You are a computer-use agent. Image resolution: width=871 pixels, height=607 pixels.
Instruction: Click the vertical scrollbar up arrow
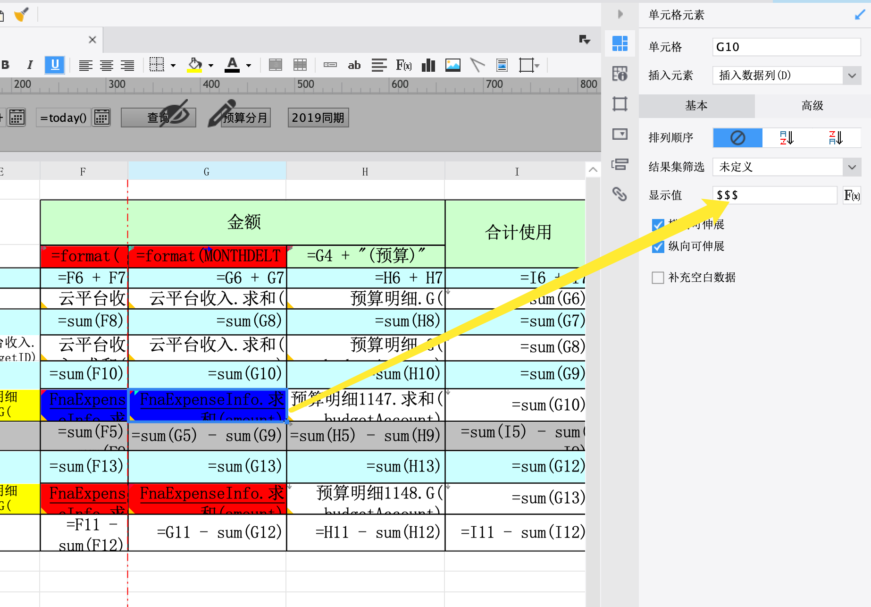click(x=593, y=170)
